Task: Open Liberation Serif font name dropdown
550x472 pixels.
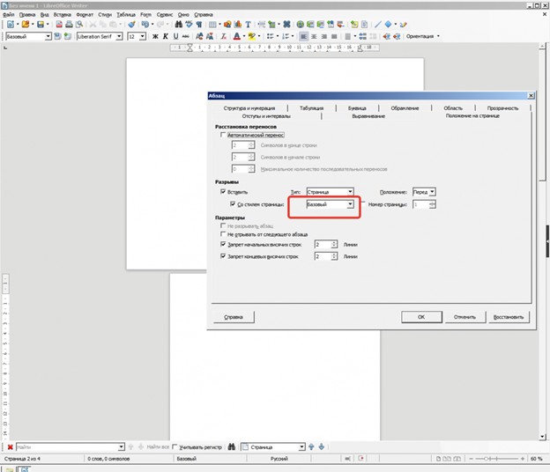Action: (119, 36)
